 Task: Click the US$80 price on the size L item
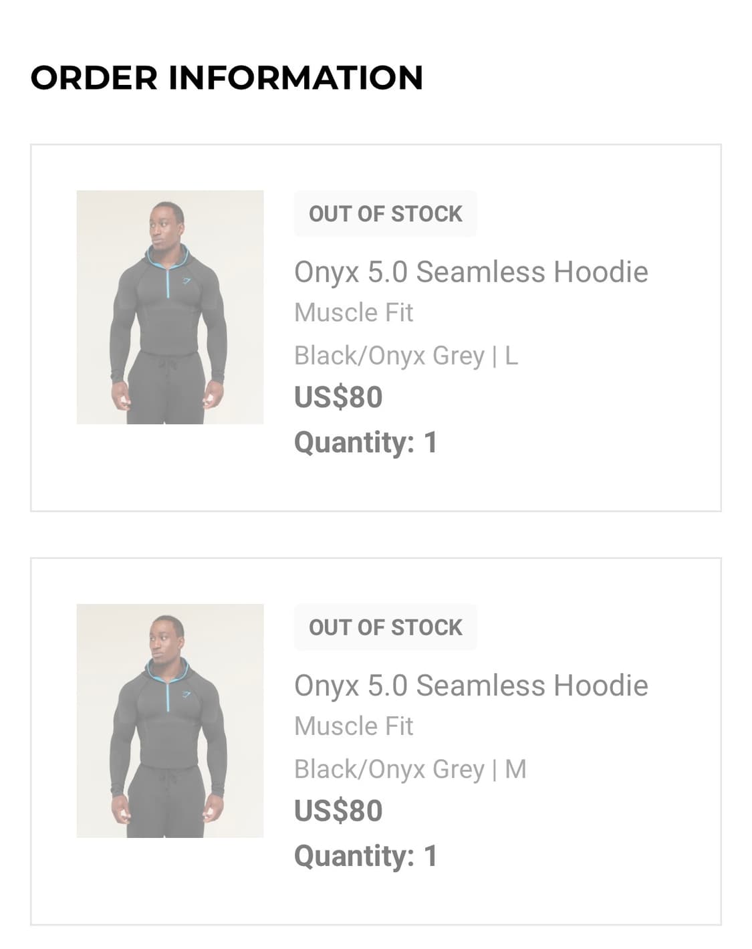[338, 397]
